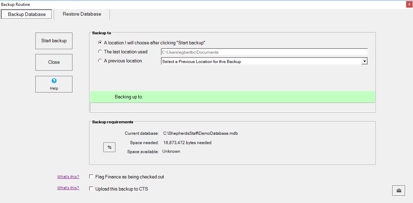
Task: Check 'Upload this backup to CTS'
Action: tap(91, 189)
